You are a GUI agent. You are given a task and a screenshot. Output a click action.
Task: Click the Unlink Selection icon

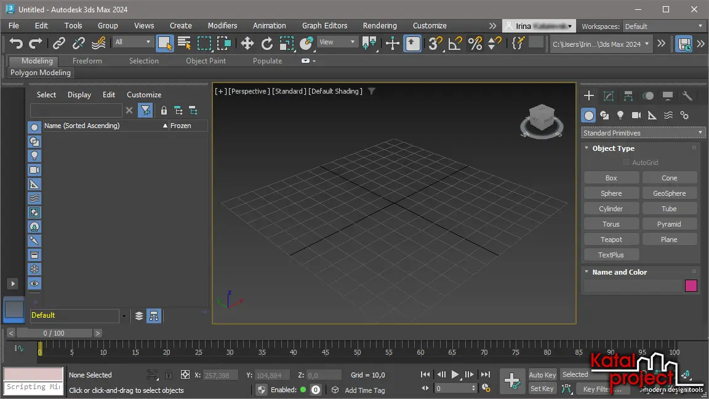(79, 44)
